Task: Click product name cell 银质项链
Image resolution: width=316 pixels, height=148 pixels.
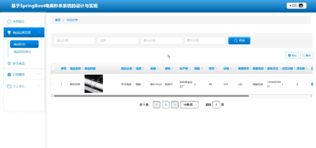Action: pos(75,84)
